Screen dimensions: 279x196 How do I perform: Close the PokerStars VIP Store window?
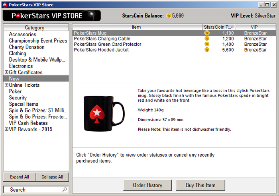coord(274,5)
